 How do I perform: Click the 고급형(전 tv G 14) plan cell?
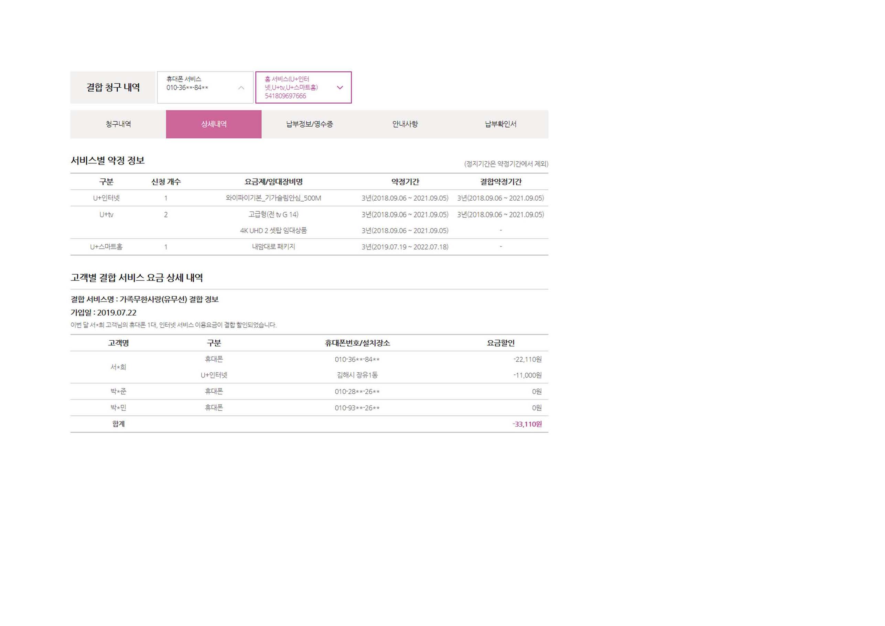click(273, 215)
